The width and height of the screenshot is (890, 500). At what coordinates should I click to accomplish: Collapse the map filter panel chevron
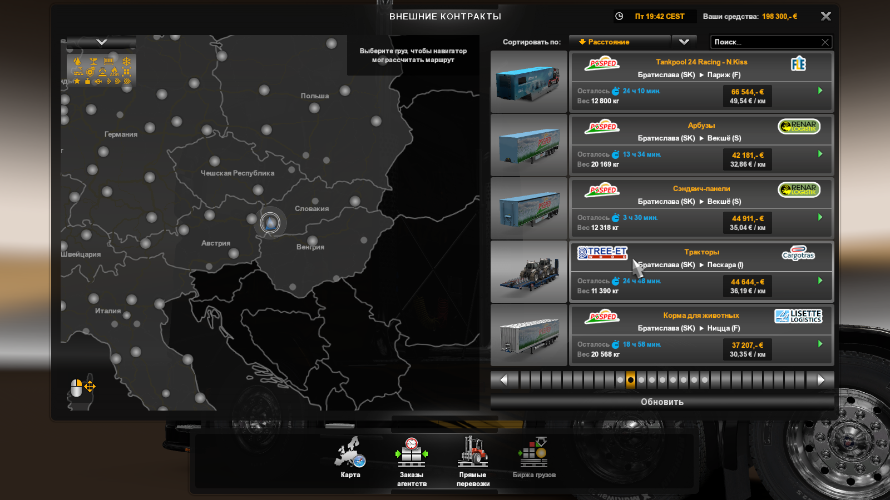(101, 42)
